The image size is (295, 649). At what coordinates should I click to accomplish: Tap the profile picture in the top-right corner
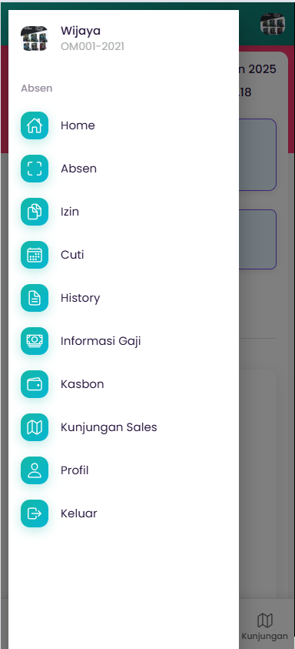pos(273,24)
